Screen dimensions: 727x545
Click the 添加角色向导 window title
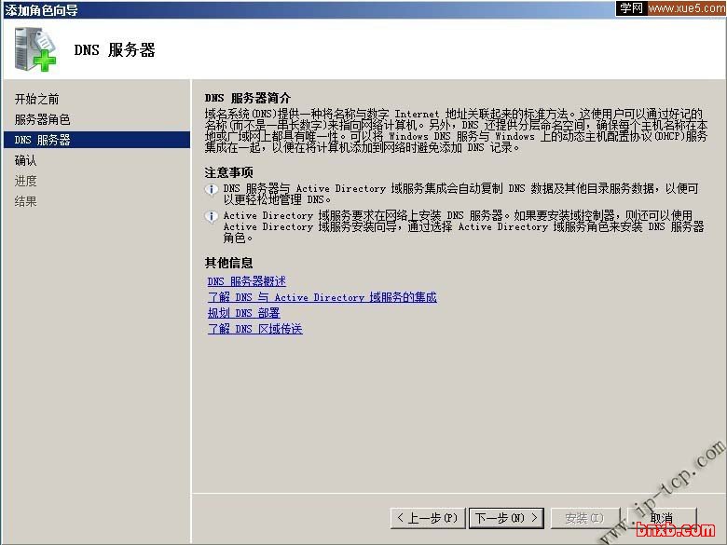pos(41,9)
